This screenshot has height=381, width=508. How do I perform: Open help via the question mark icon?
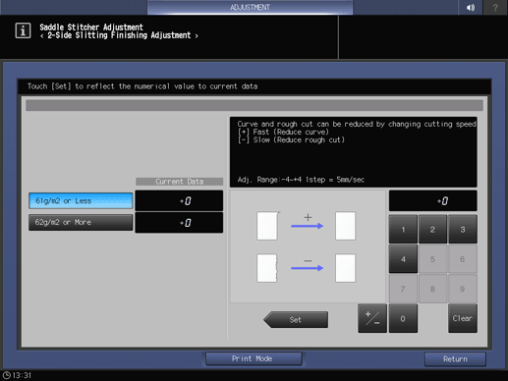pyautogui.click(x=495, y=7)
